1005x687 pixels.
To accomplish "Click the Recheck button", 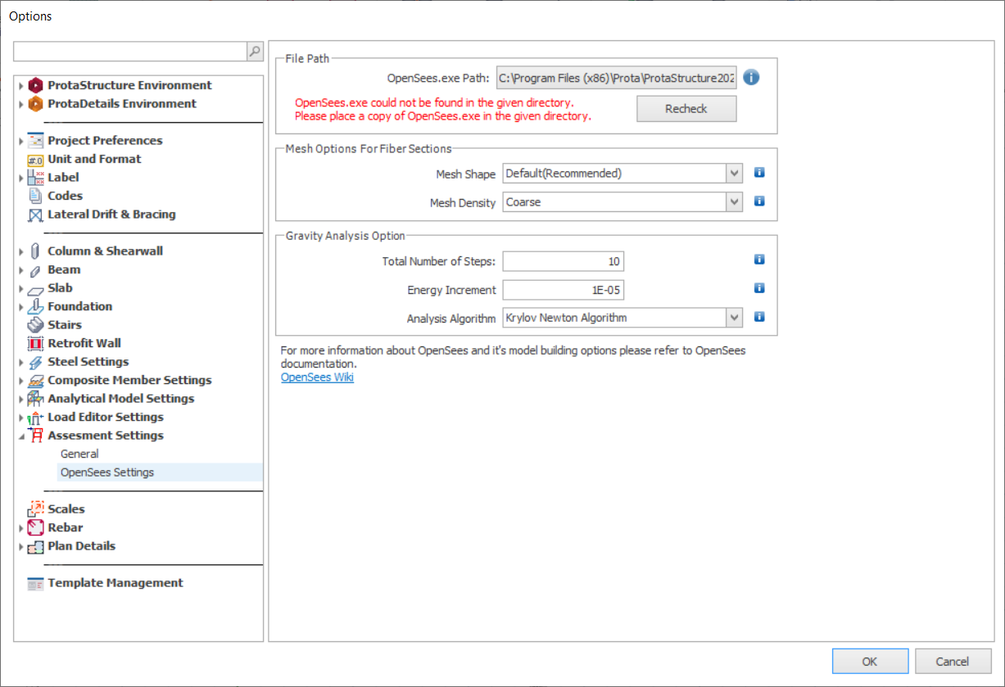I will pos(686,108).
